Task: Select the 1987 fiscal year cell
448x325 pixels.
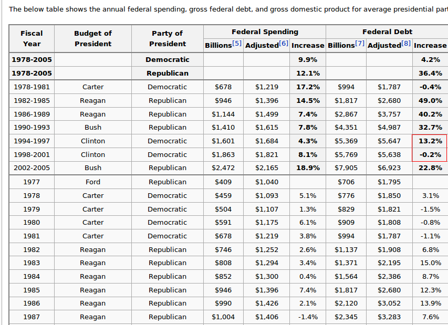Action: coord(32,317)
